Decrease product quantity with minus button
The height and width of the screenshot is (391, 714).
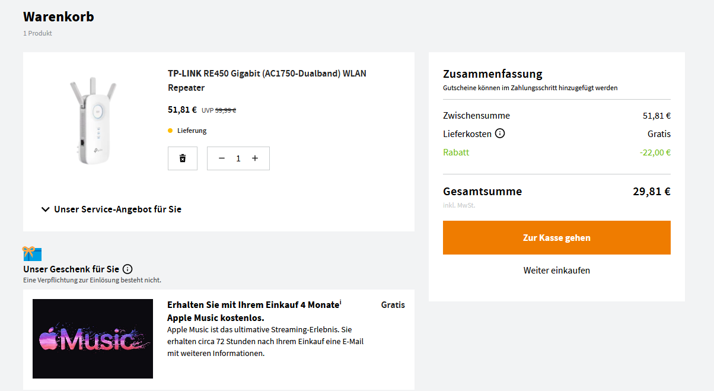[x=222, y=158]
